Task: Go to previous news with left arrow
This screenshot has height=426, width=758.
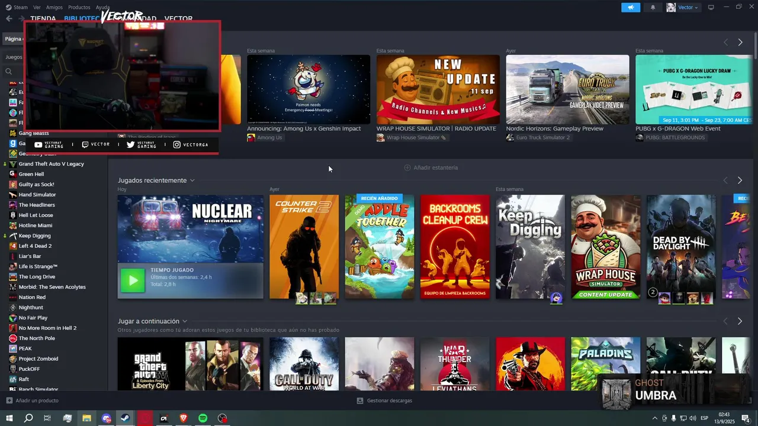Action: coord(725,43)
